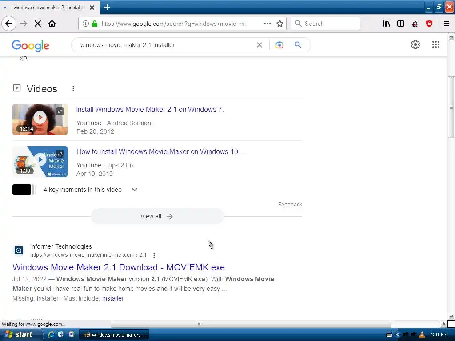This screenshot has height=341, width=455.
Task: Clear the Google search query
Action: [x=259, y=45]
